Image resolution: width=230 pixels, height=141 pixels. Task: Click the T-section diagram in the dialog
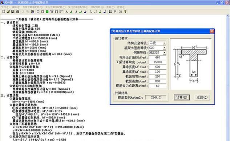click(191, 64)
